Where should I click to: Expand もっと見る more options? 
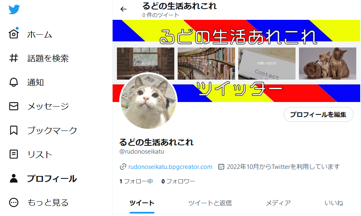point(14,202)
